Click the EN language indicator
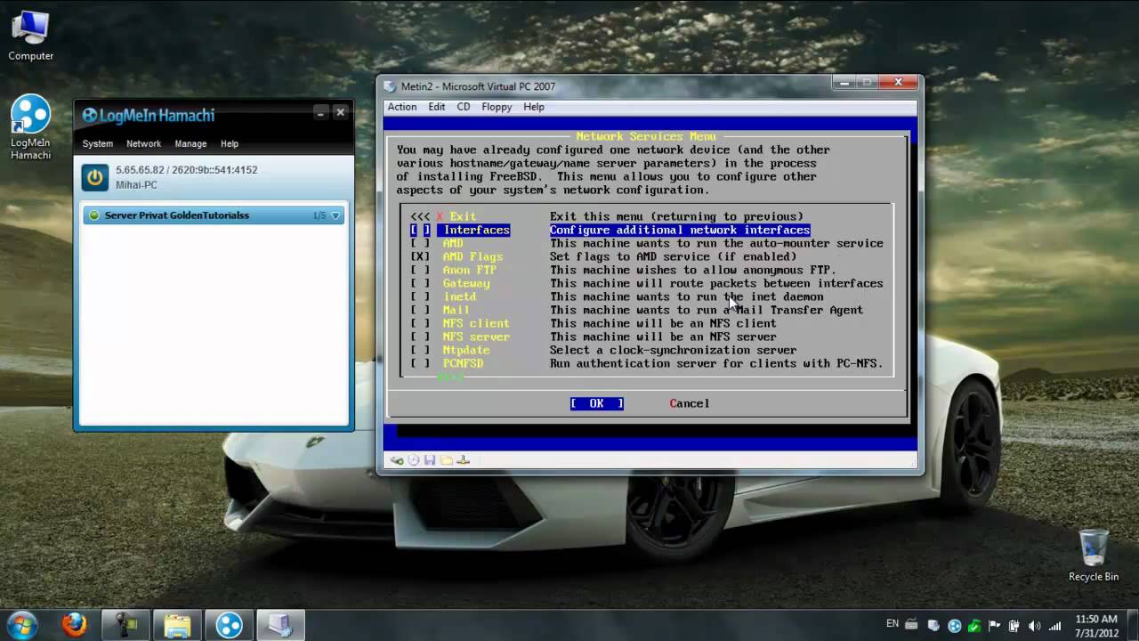The width and height of the screenshot is (1139, 641). point(893,624)
